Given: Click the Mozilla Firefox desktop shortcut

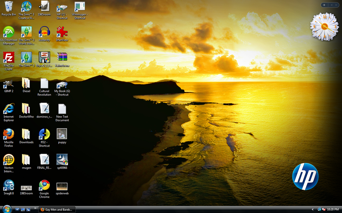Looking at the screenshot, I should [x=9, y=134].
